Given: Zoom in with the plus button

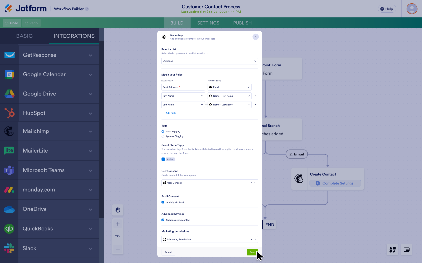Looking at the screenshot, I should coord(118,224).
